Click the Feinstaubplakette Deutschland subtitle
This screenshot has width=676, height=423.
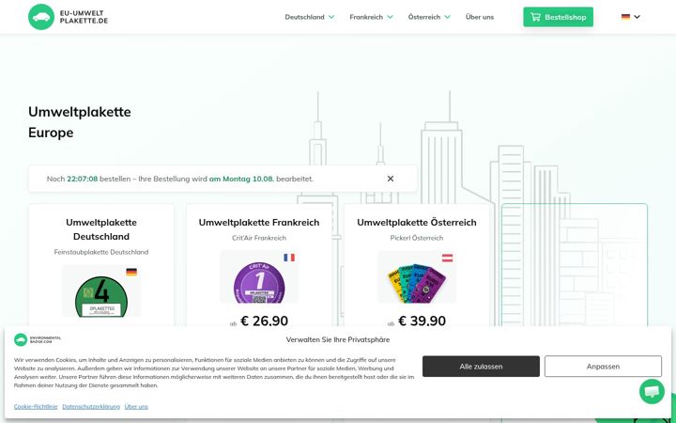click(x=101, y=252)
